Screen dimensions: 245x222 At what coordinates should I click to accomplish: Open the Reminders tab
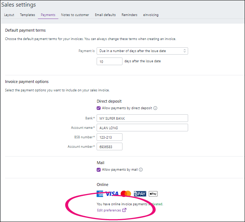coord(129,15)
